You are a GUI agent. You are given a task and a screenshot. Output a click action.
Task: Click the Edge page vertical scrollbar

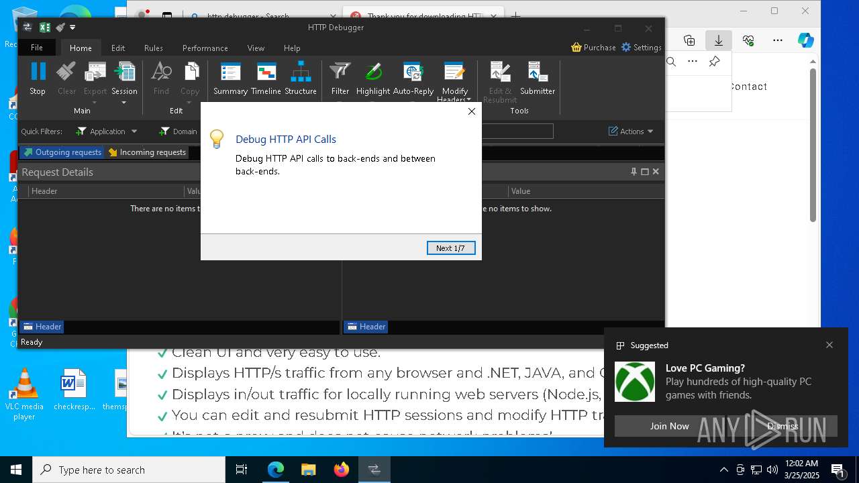pyautogui.click(x=813, y=144)
